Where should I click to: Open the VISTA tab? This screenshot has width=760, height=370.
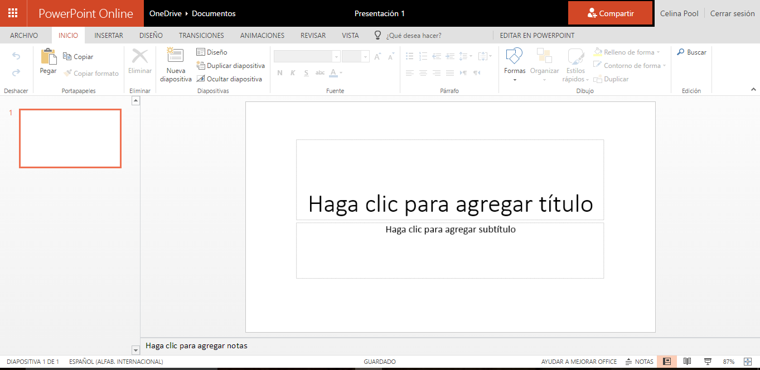[350, 35]
